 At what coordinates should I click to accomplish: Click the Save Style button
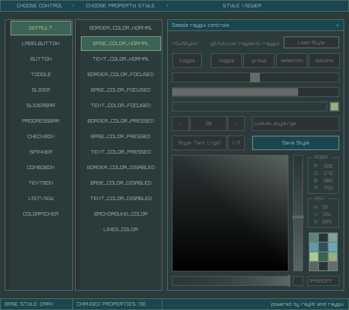click(x=296, y=143)
